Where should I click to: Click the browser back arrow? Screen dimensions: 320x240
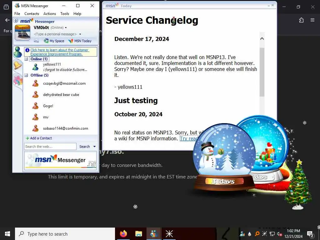(x=7, y=20)
